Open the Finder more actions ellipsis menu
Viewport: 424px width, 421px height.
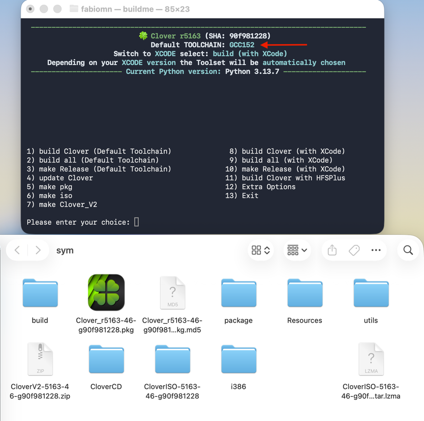[x=376, y=250]
